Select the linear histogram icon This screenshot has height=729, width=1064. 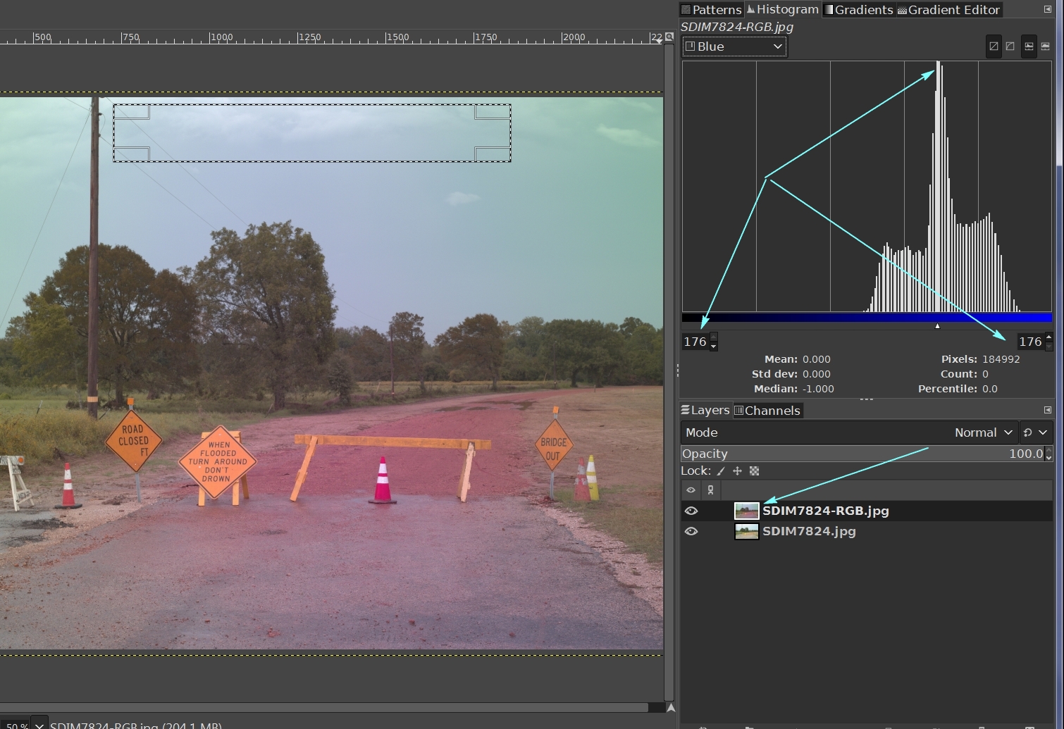click(994, 46)
